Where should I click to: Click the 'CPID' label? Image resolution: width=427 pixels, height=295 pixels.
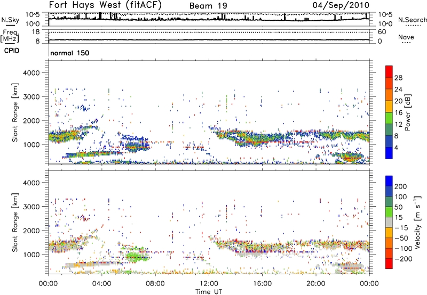(12, 51)
